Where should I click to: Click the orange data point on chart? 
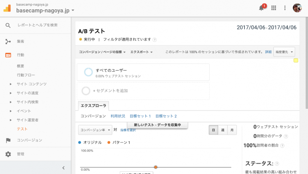tap(156, 167)
